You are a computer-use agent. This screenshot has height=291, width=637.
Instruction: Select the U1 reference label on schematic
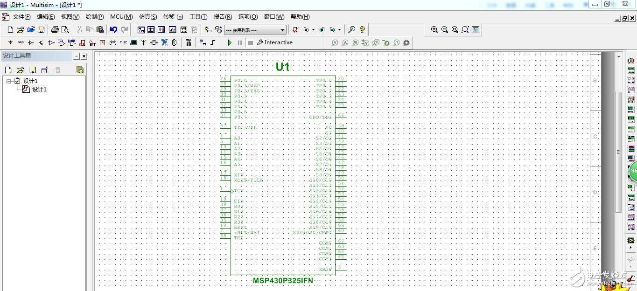(x=283, y=67)
